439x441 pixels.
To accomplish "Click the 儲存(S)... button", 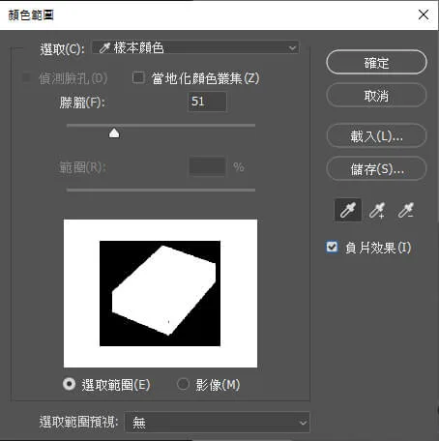I will pyautogui.click(x=376, y=169).
